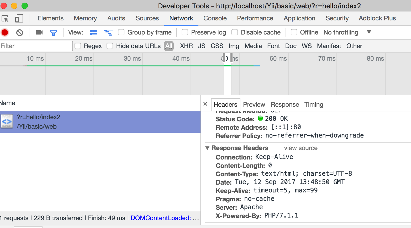
Task: Filter requests by Other
Action: [x=354, y=46]
